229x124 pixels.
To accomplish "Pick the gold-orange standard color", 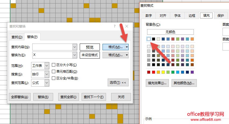I will pyautogui.click(x=158, y=72).
